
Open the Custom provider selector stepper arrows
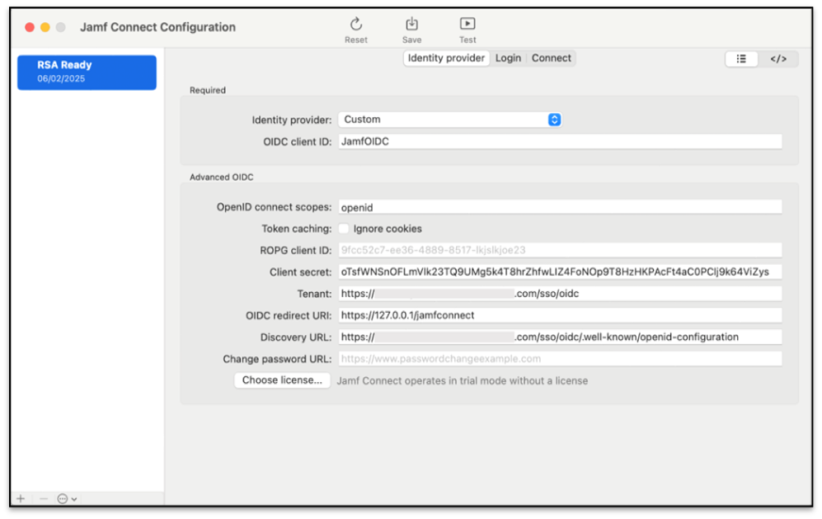553,119
